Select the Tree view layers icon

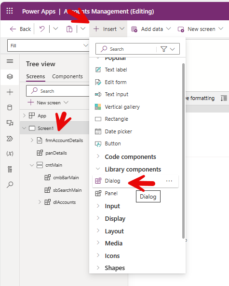pos(10,77)
